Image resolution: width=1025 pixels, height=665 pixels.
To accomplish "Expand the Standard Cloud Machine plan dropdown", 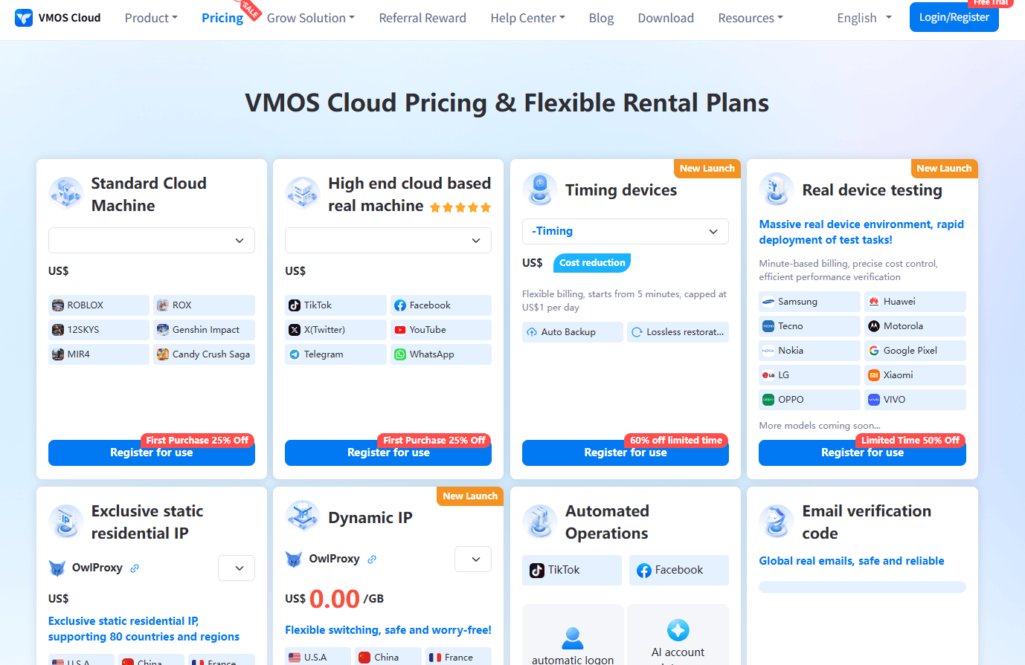I will pyautogui.click(x=152, y=241).
